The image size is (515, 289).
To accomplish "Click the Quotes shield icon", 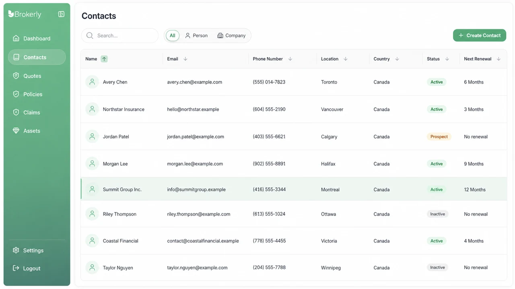I will (16, 76).
